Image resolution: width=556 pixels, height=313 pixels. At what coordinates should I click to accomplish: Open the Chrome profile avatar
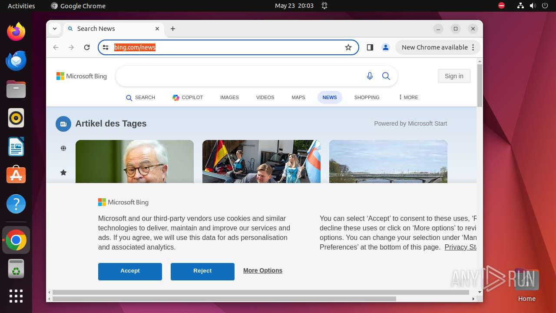[x=385, y=47]
